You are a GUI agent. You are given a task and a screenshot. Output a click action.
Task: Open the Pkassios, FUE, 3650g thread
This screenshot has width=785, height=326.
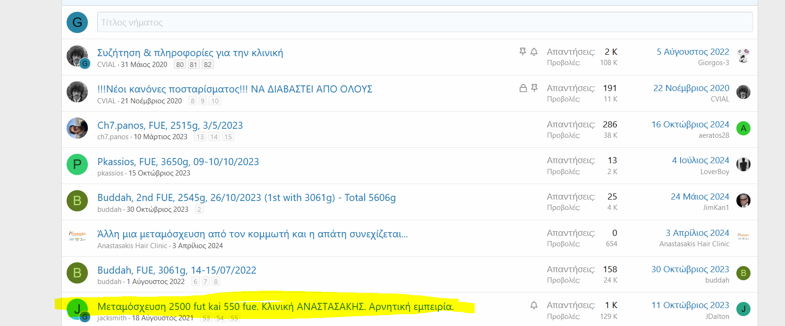click(x=178, y=162)
